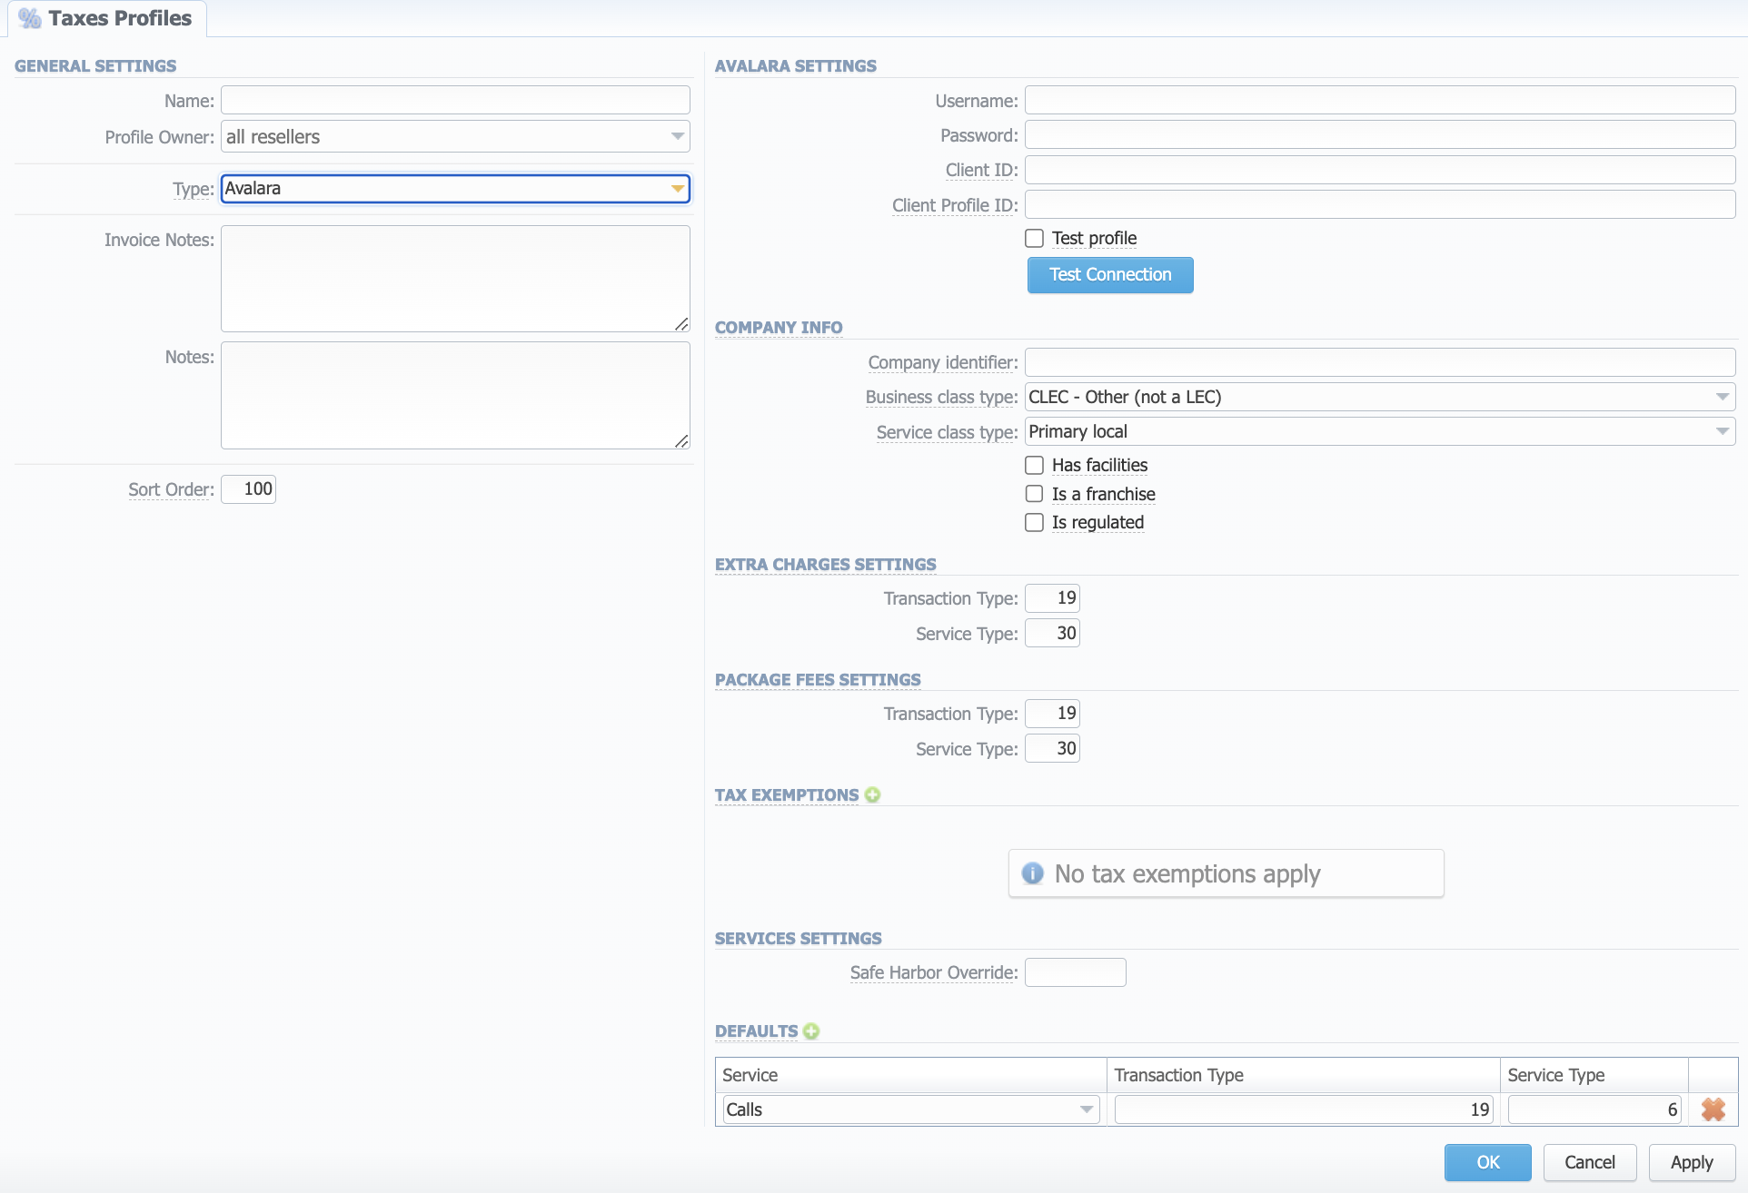Toggle Is regulated checkbox
This screenshot has width=1748, height=1193.
(x=1035, y=521)
